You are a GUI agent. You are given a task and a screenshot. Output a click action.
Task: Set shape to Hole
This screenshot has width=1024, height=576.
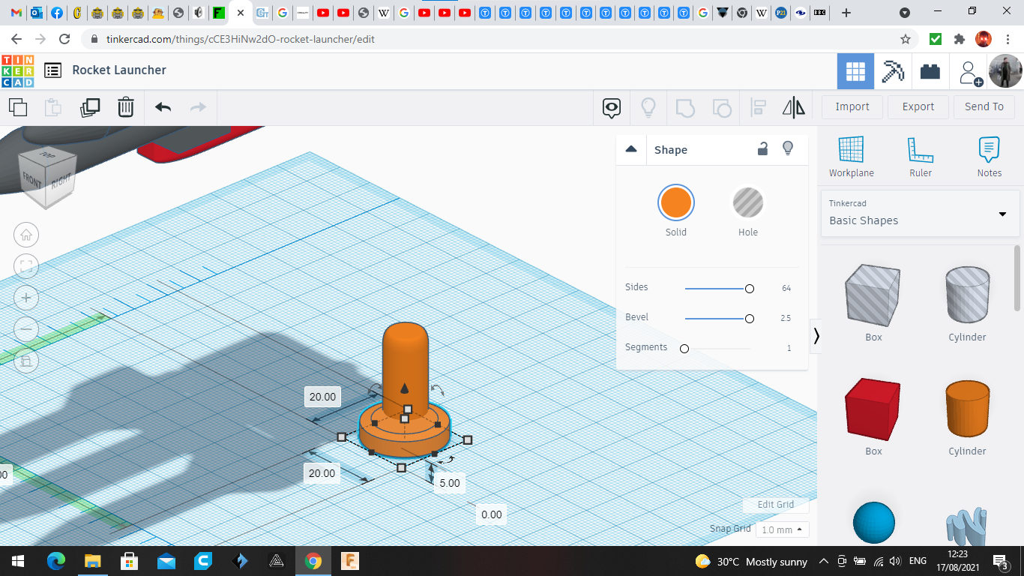coord(748,203)
